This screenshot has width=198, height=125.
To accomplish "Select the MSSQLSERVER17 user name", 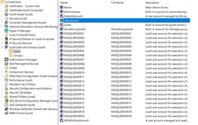I will click(x=74, y=103).
